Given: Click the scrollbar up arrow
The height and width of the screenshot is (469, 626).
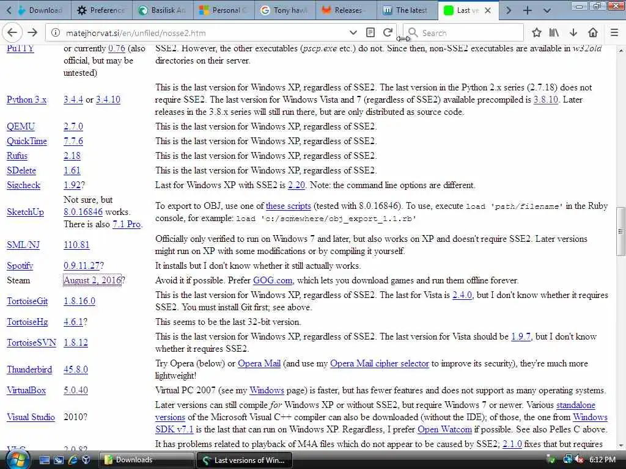Looking at the screenshot, I should 621,50.
